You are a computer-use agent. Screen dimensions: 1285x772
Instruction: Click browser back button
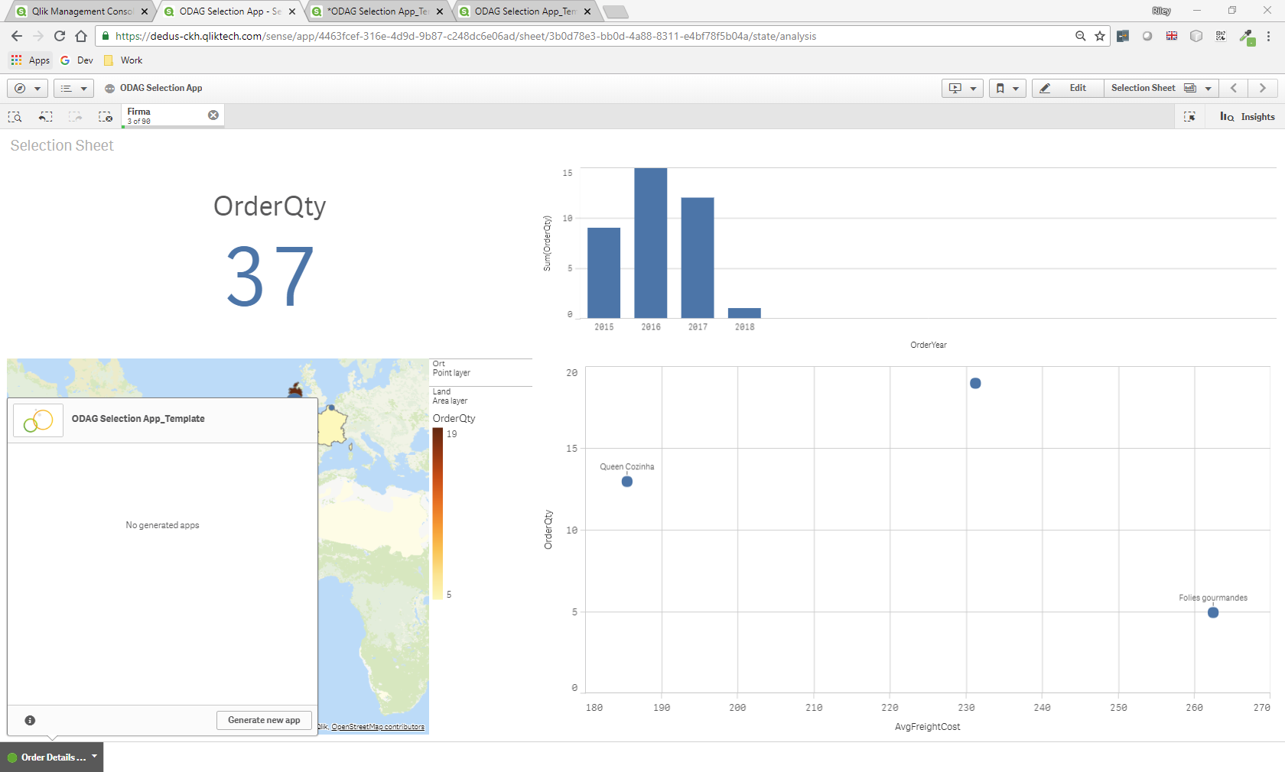tap(17, 36)
